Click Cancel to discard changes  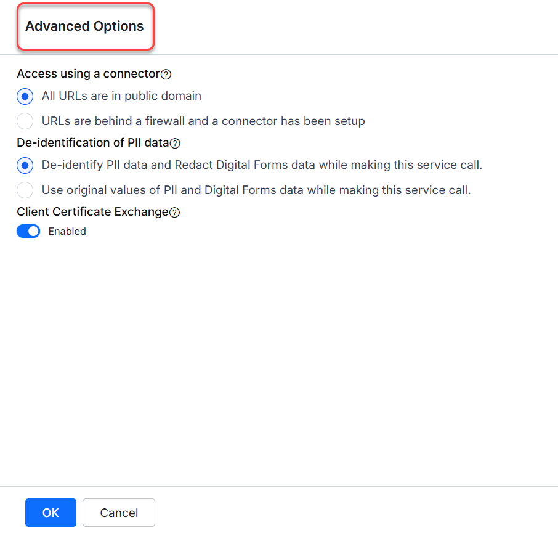(x=118, y=512)
